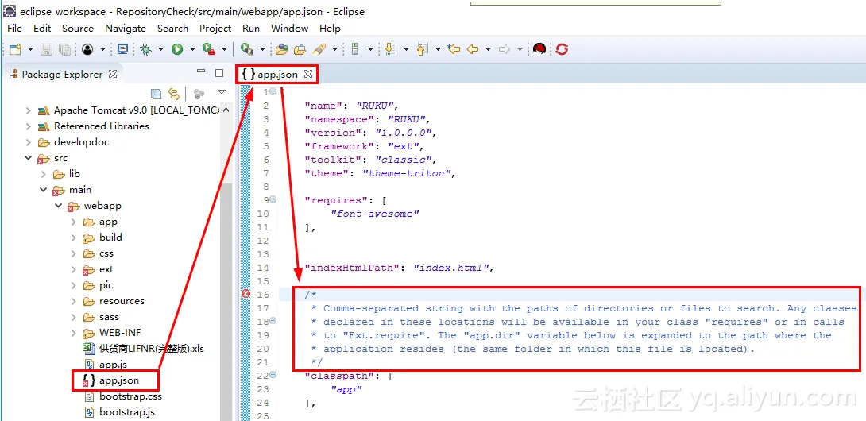The image size is (866, 421).
Task: Click the red refresh arrows toolbar icon
Action: pos(563,49)
